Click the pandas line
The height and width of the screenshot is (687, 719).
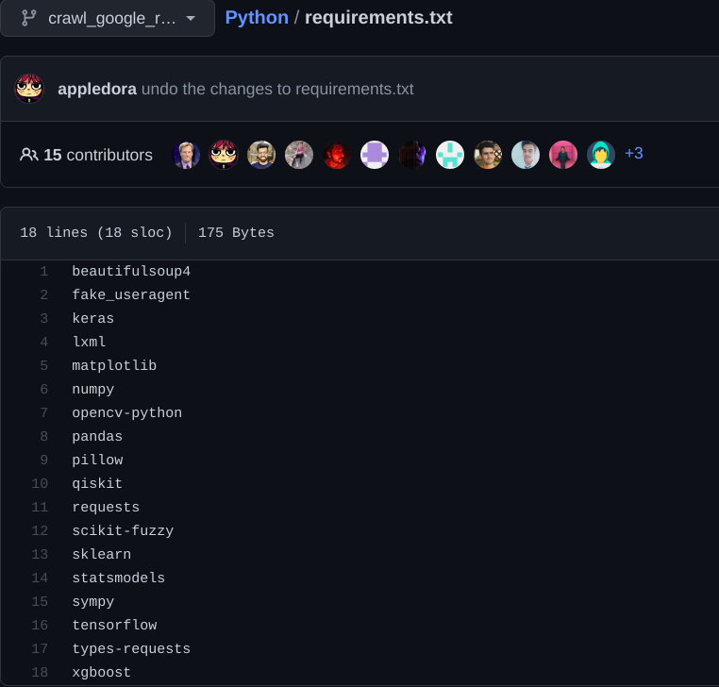[97, 436]
